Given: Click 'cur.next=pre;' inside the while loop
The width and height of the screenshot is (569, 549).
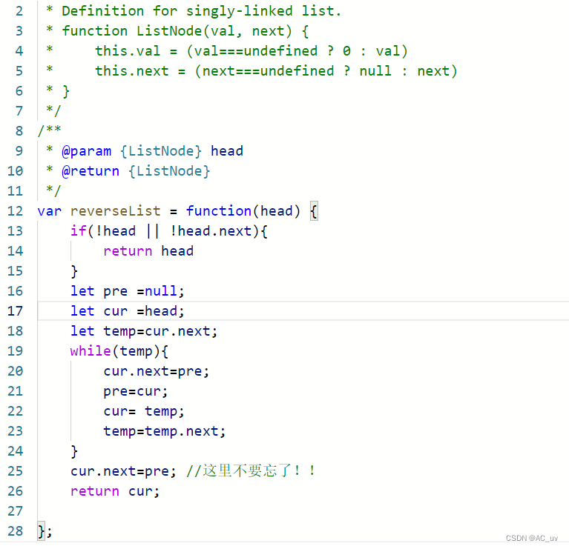Looking at the screenshot, I should pyautogui.click(x=157, y=371).
